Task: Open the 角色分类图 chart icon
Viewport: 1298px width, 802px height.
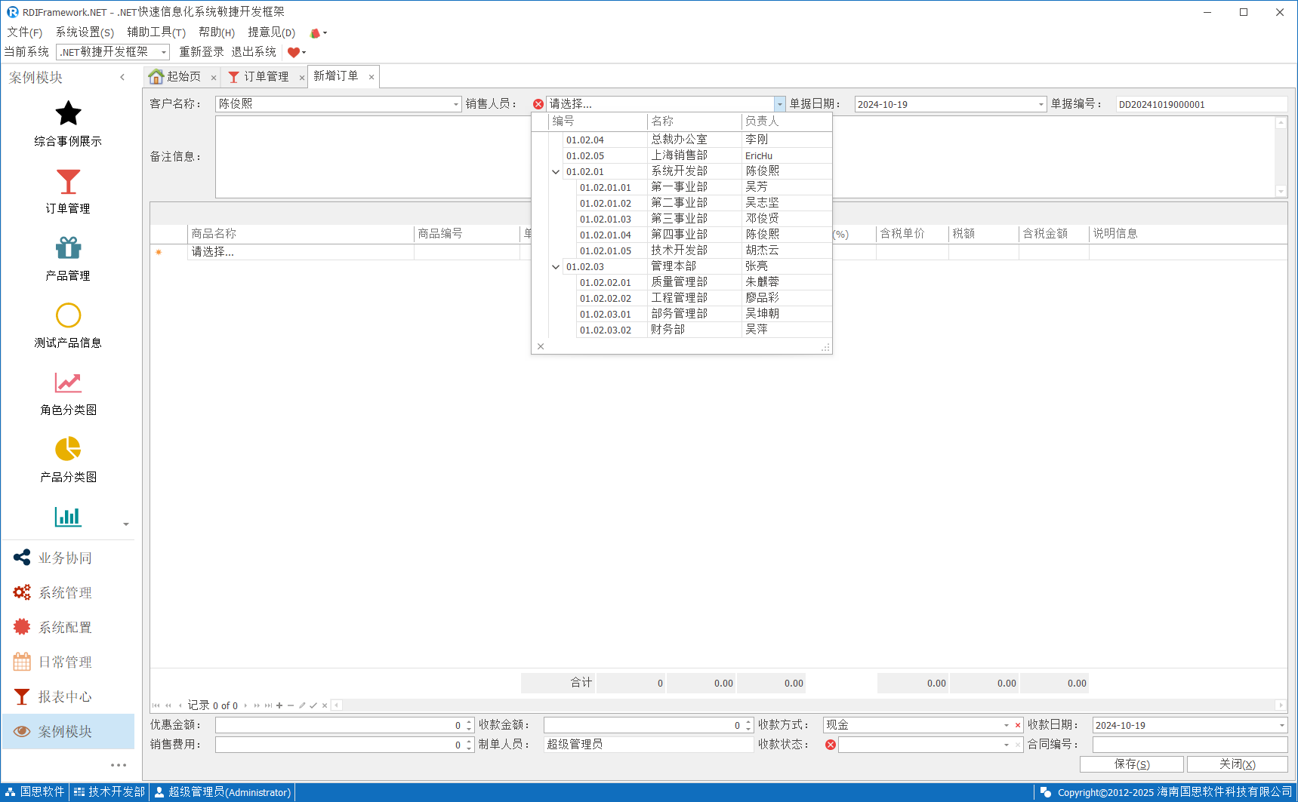Action: [68, 383]
